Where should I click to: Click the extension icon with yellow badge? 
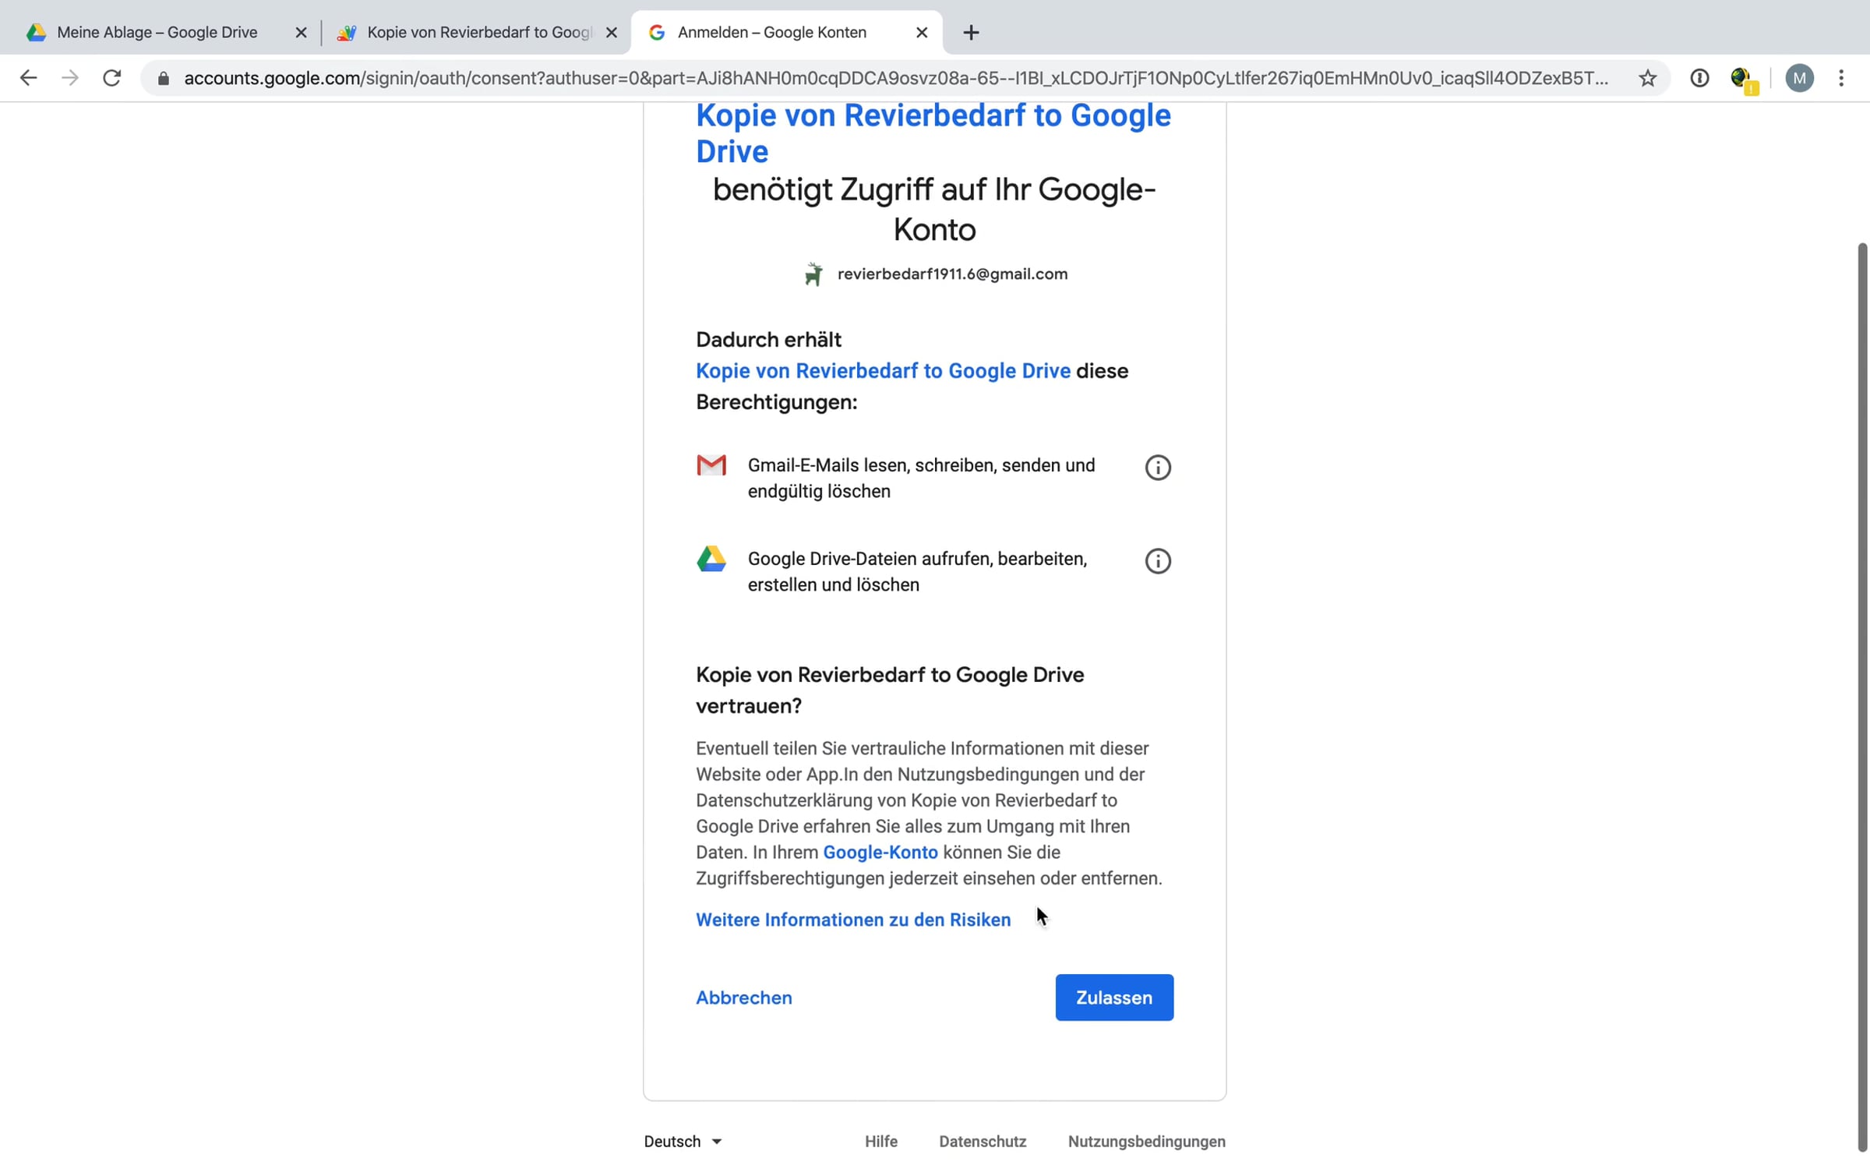1743,79
